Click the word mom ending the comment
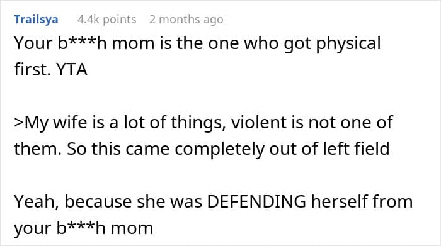The image size is (441, 246). coord(132,228)
